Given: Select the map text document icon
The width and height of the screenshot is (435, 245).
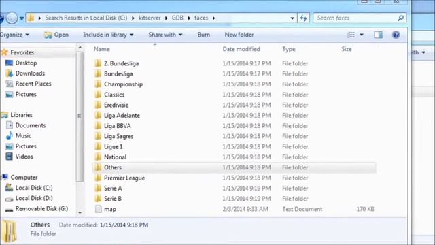Looking at the screenshot, I should click(98, 209).
